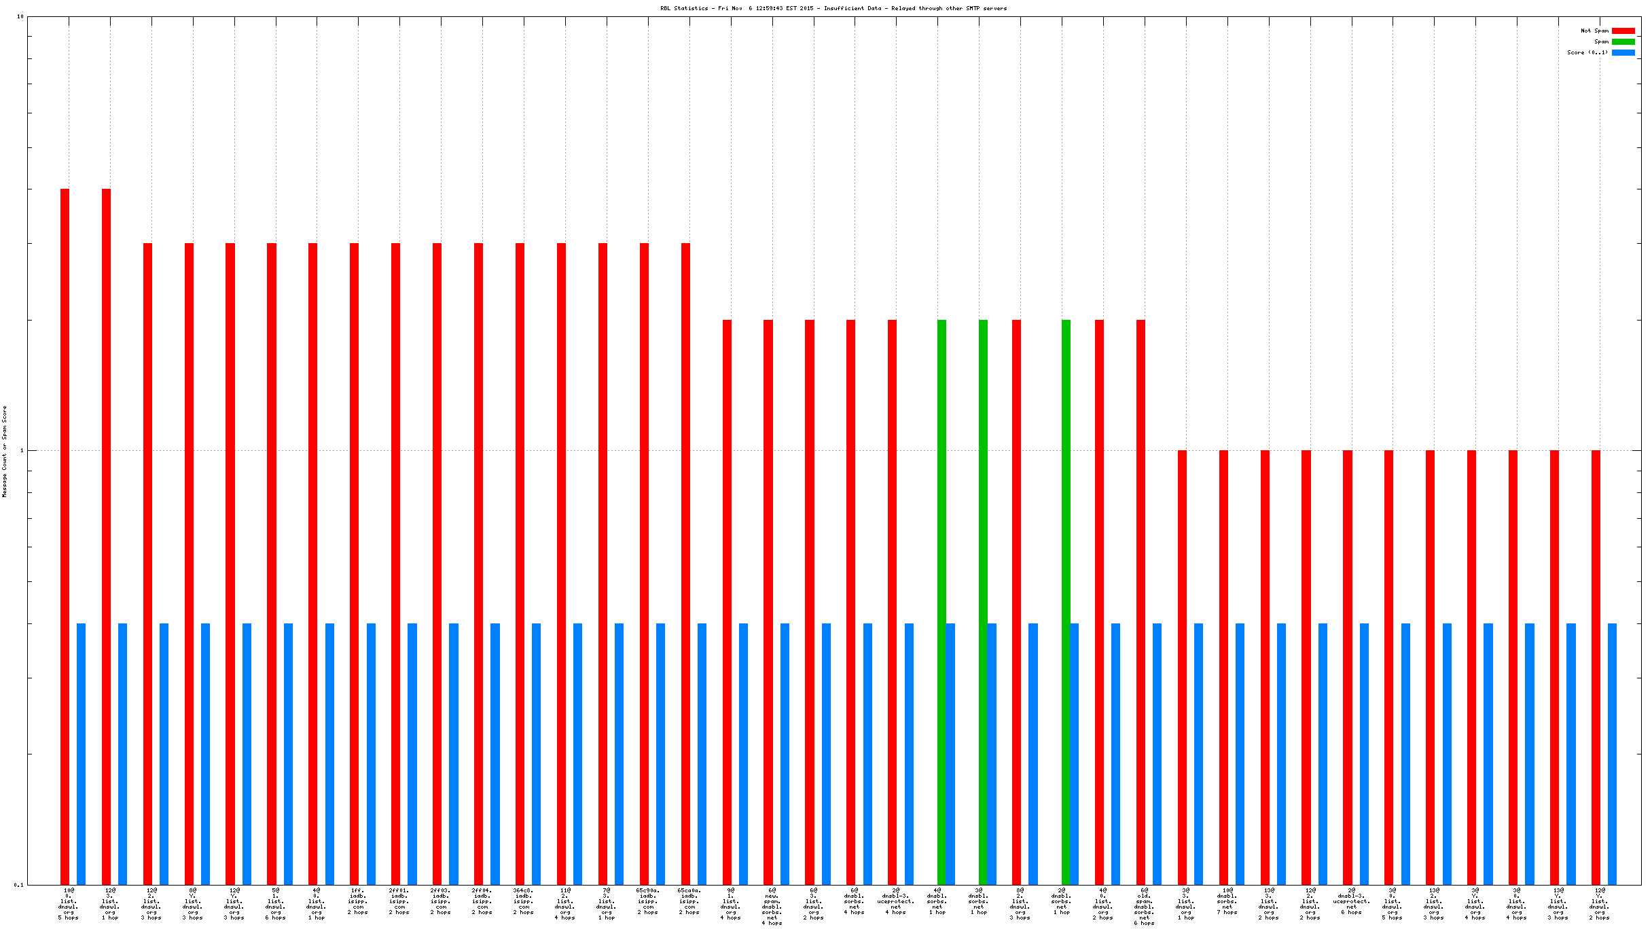
Task: Click the red Not Spam legend swatch
Action: click(1623, 31)
